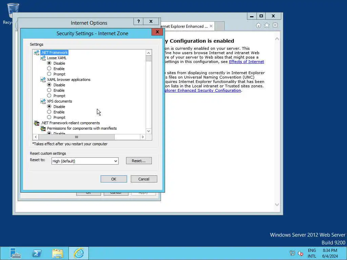This screenshot has height=260, width=347.
Task: Open Internet Explorer Home icon
Action: [259, 25]
